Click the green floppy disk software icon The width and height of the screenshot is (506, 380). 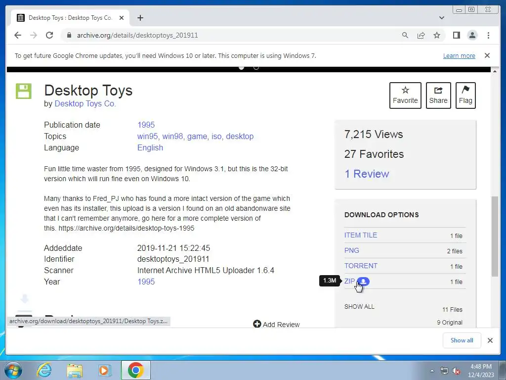click(24, 91)
